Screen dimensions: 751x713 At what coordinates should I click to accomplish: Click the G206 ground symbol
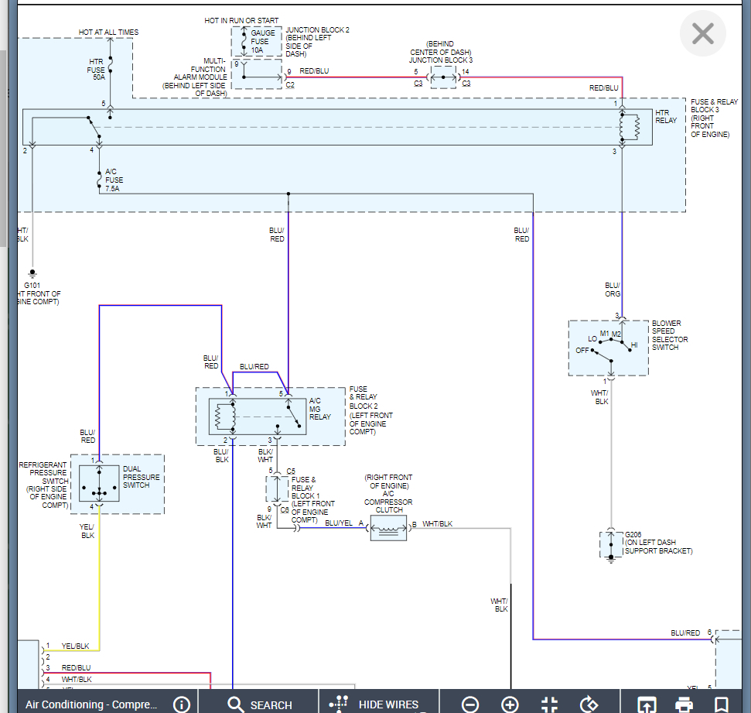pos(610,544)
